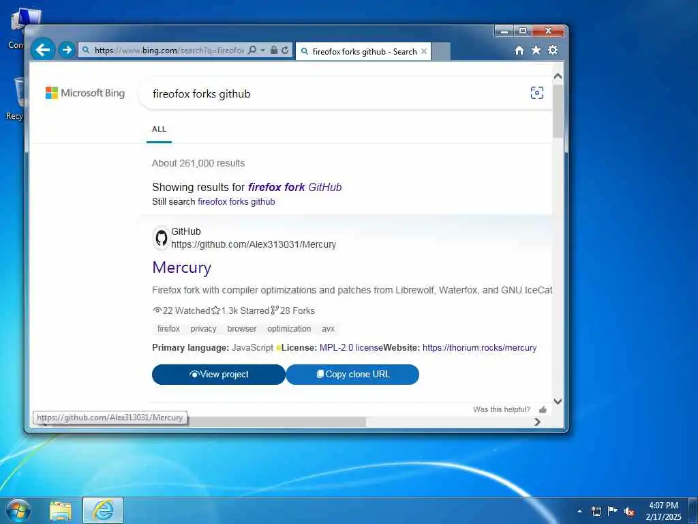698x524 pixels.
Task: Click the Microsoft Bing logo
Action: coord(85,93)
